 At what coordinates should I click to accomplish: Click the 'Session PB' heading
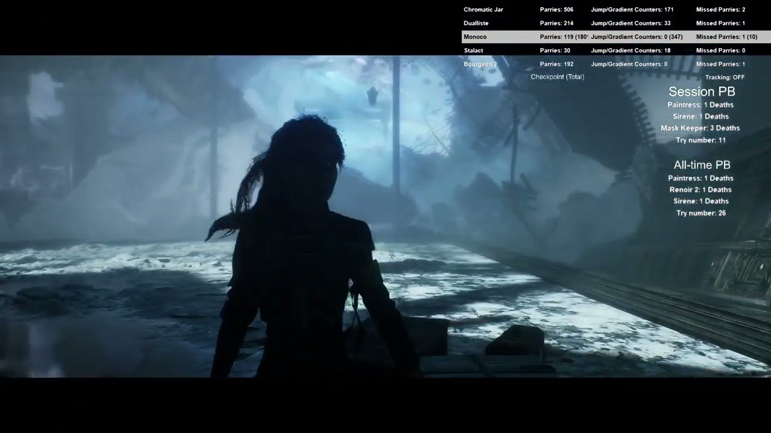pyautogui.click(x=702, y=91)
